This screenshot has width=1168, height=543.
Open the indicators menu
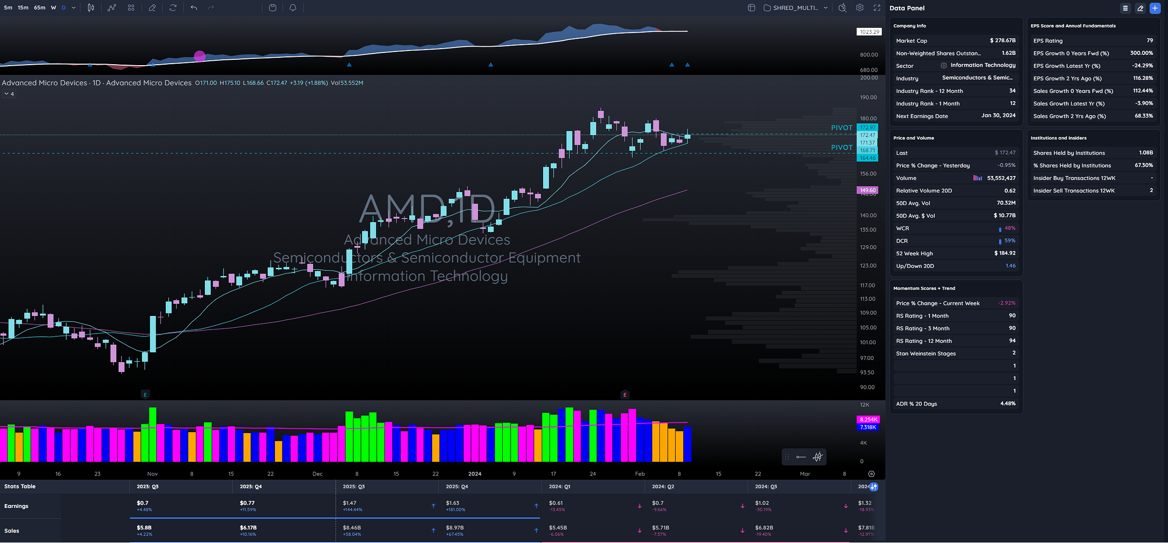(x=112, y=8)
